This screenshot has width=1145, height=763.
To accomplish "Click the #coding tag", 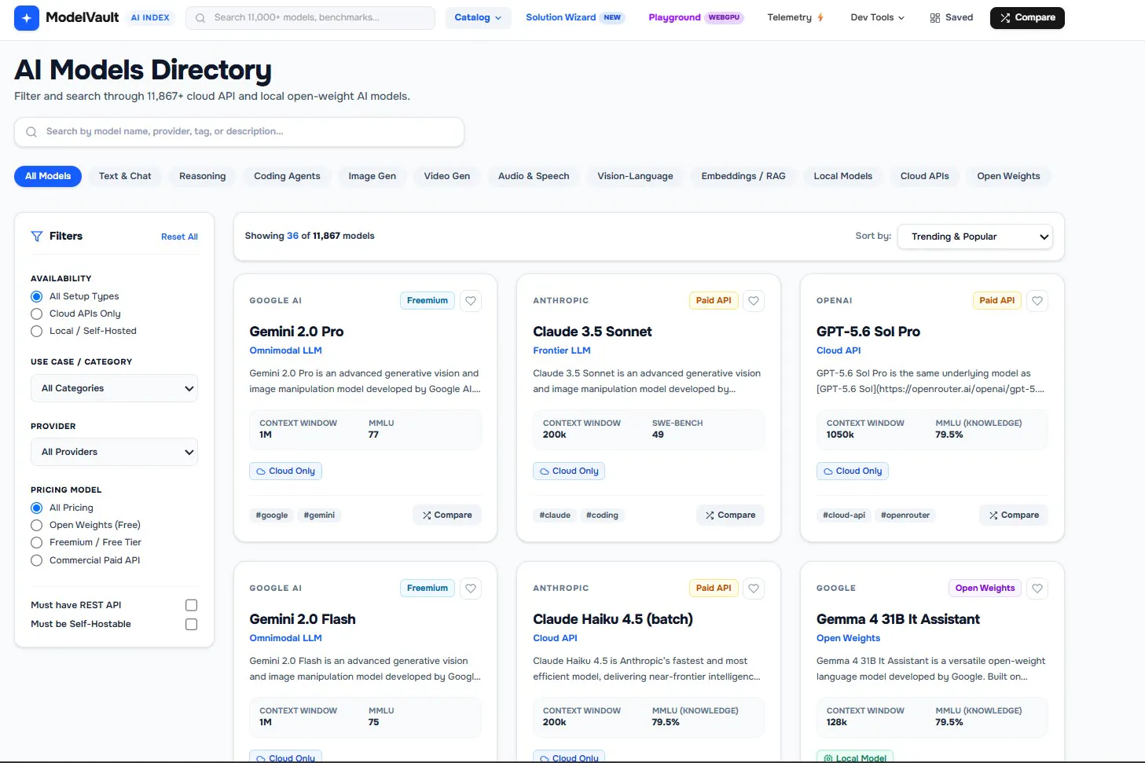I will click(602, 515).
